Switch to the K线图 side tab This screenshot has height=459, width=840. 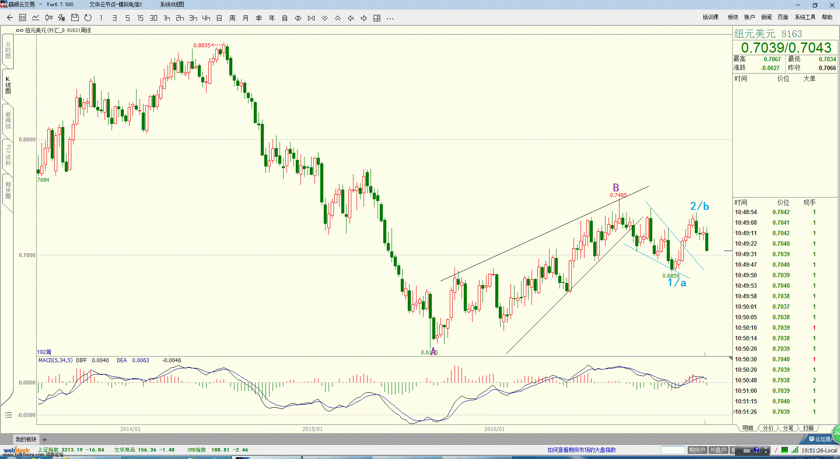8,85
